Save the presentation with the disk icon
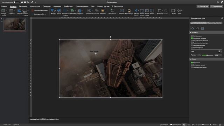 (x=25, y=2)
